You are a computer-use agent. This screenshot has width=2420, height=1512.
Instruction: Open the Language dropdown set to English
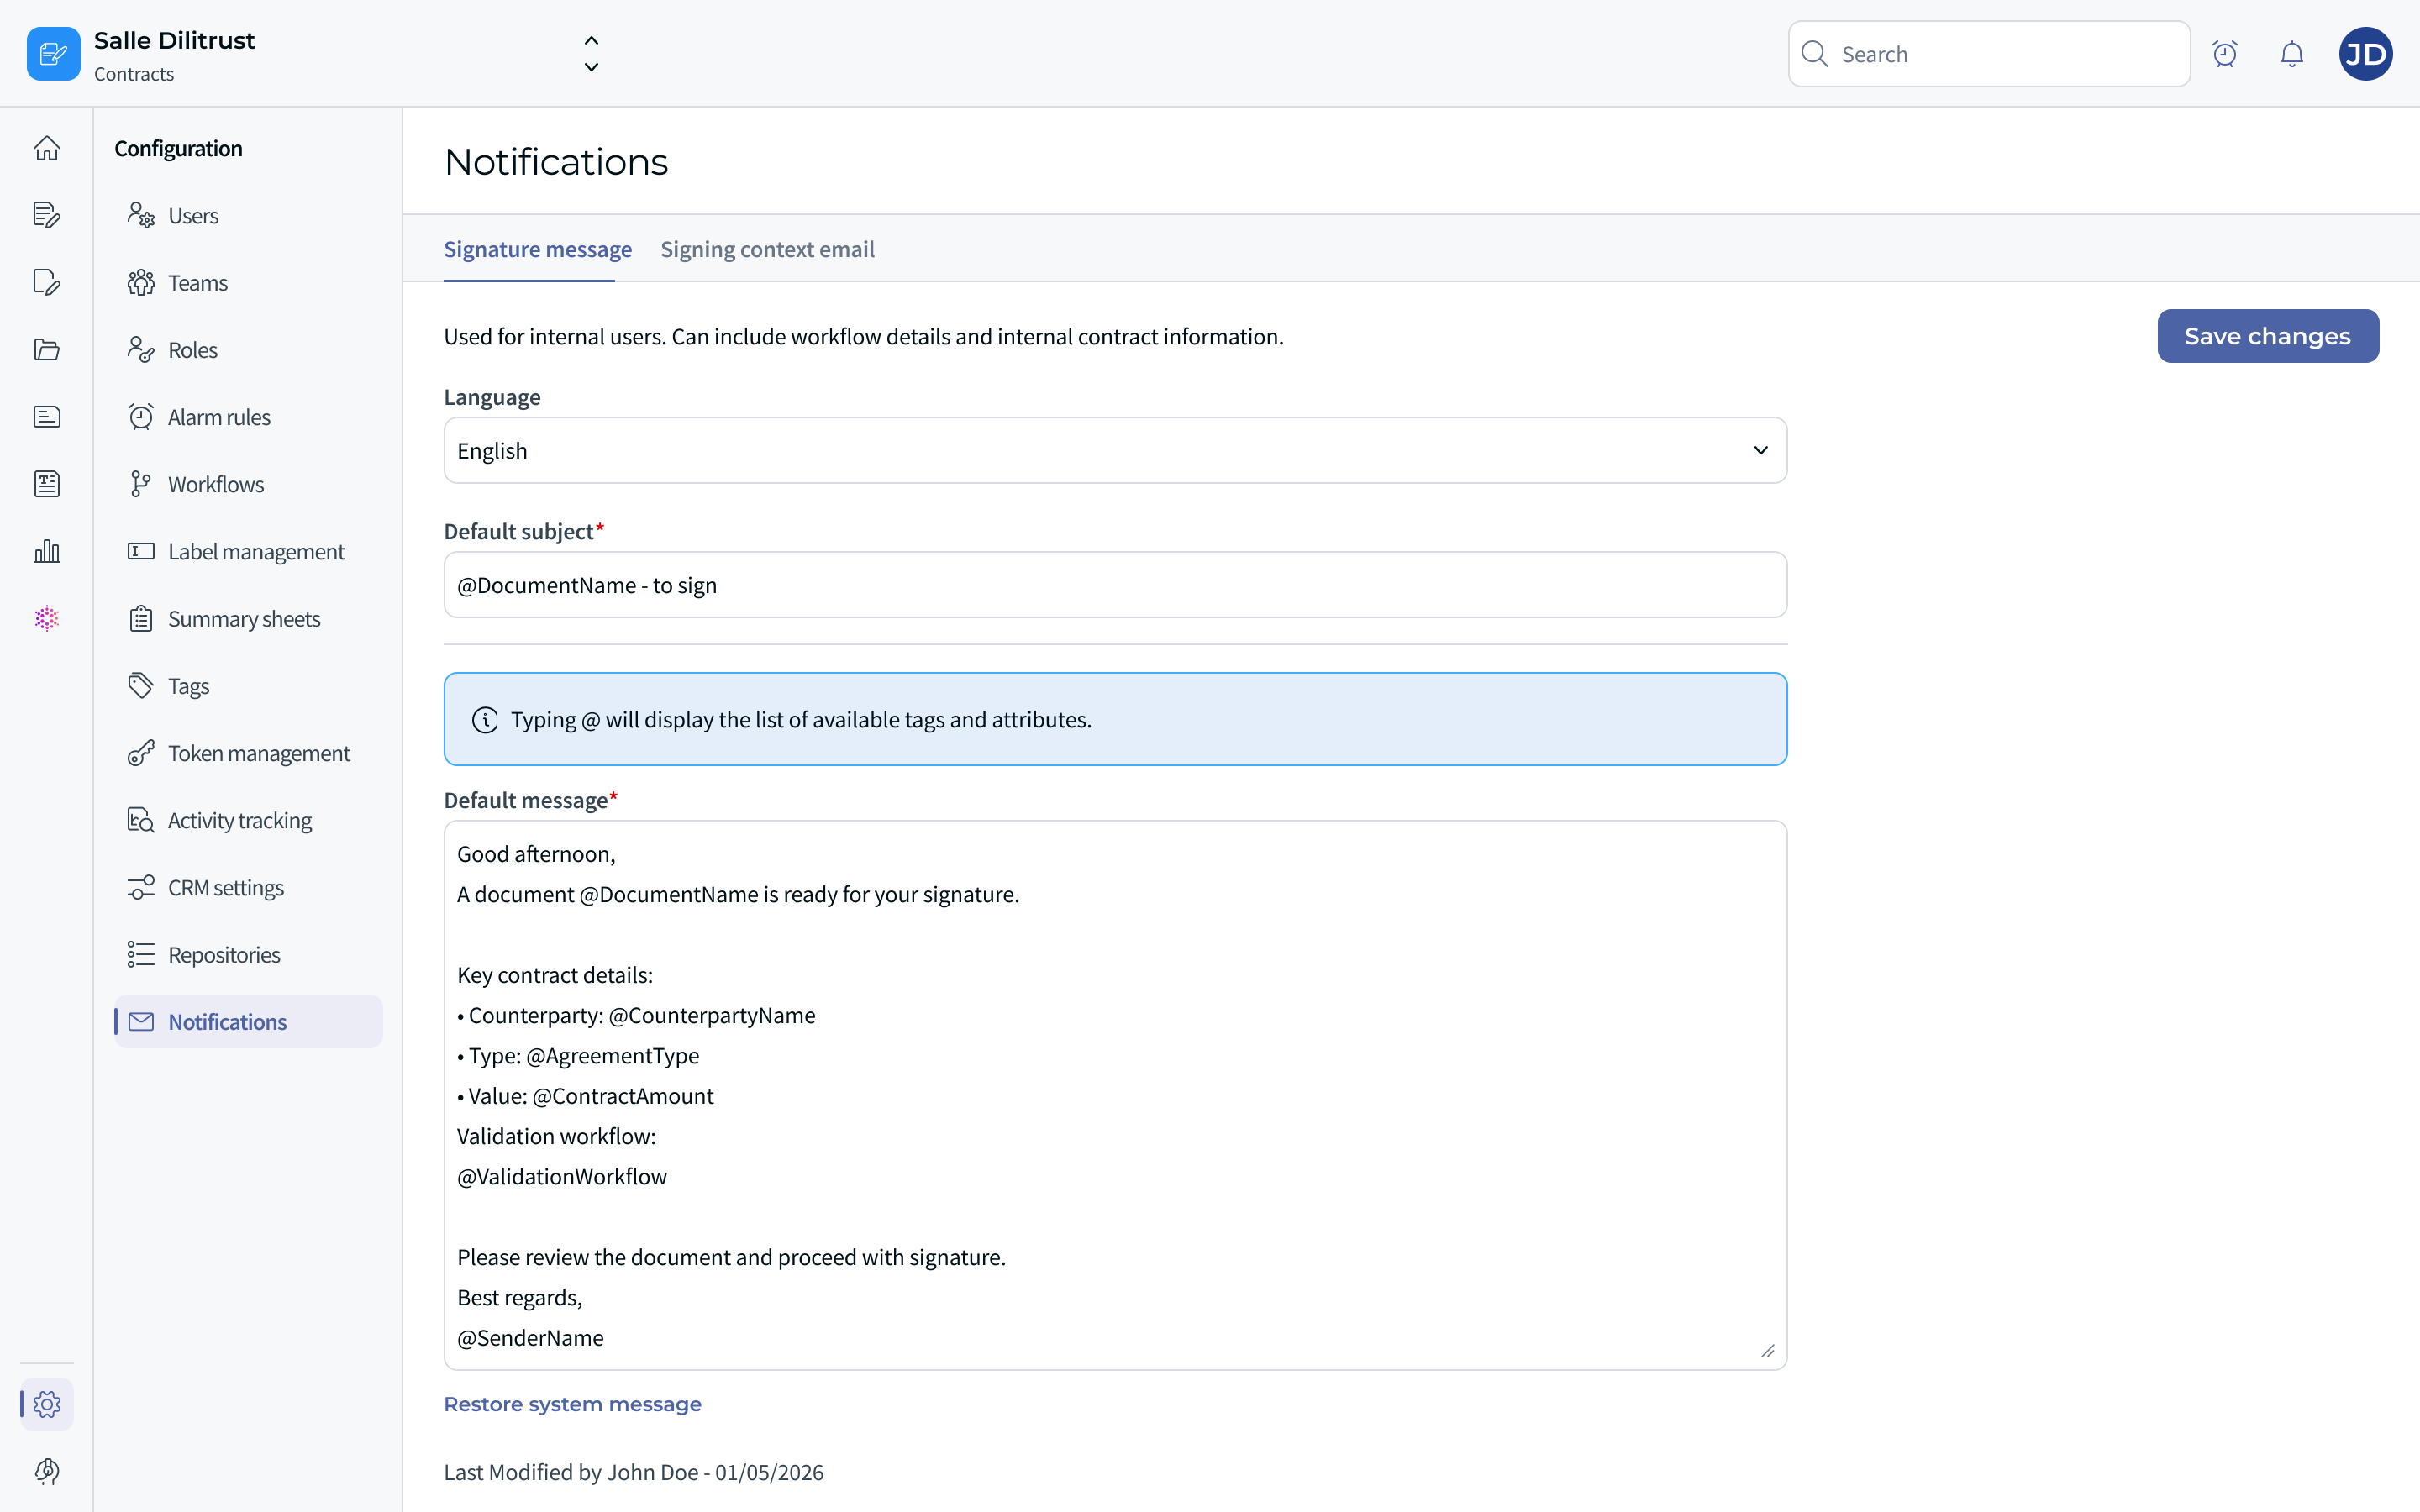1115,450
